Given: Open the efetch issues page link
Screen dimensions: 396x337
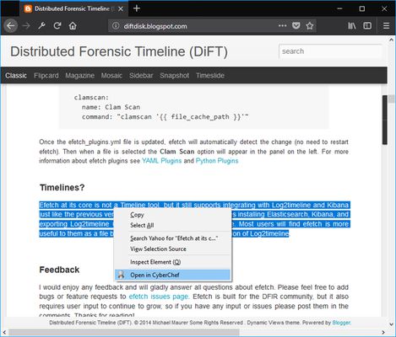Looking at the screenshot, I should pos(159,297).
